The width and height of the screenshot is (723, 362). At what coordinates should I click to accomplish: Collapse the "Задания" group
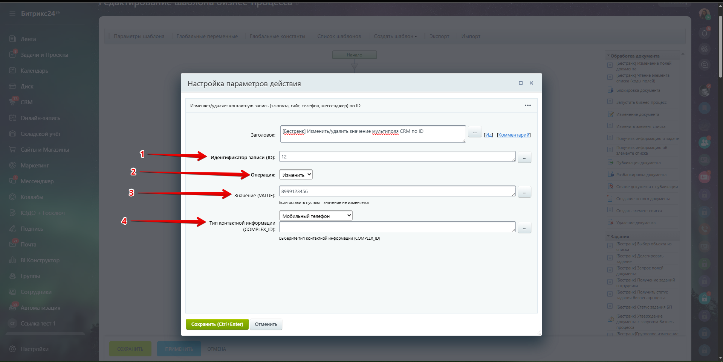[x=608, y=236]
